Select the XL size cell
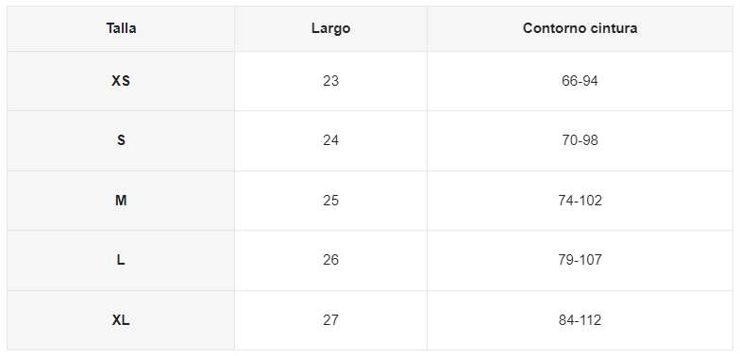The height and width of the screenshot is (356, 740). [x=121, y=320]
